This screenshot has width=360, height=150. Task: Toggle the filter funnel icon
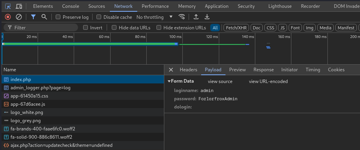[x=33, y=17]
